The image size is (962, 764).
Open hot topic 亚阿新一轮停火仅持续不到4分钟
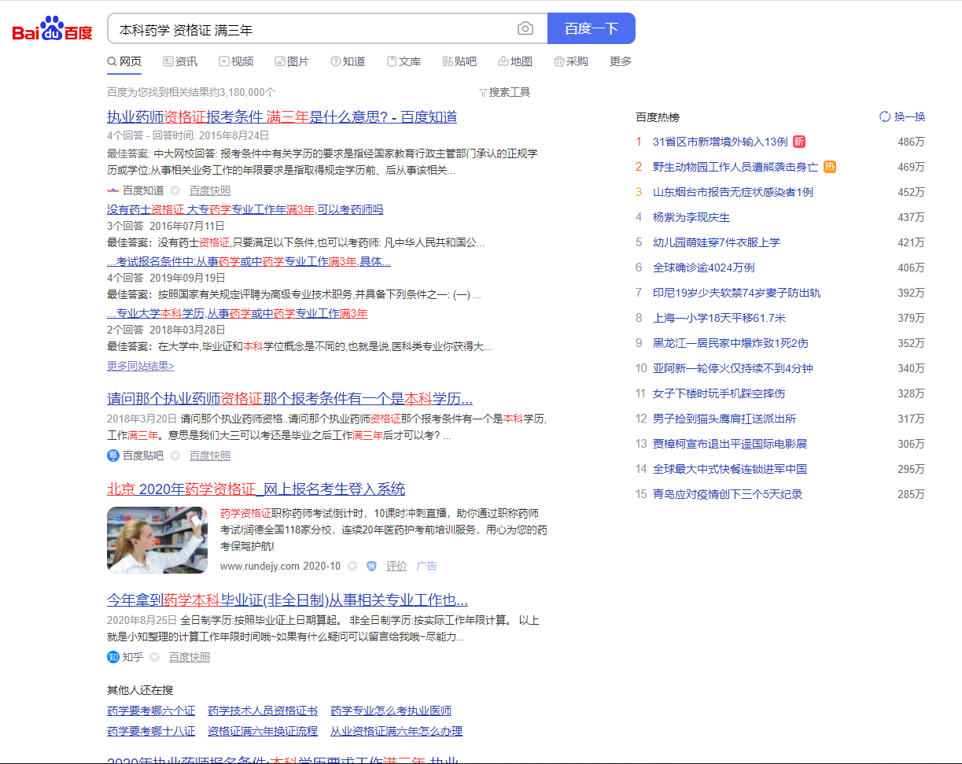click(x=733, y=368)
